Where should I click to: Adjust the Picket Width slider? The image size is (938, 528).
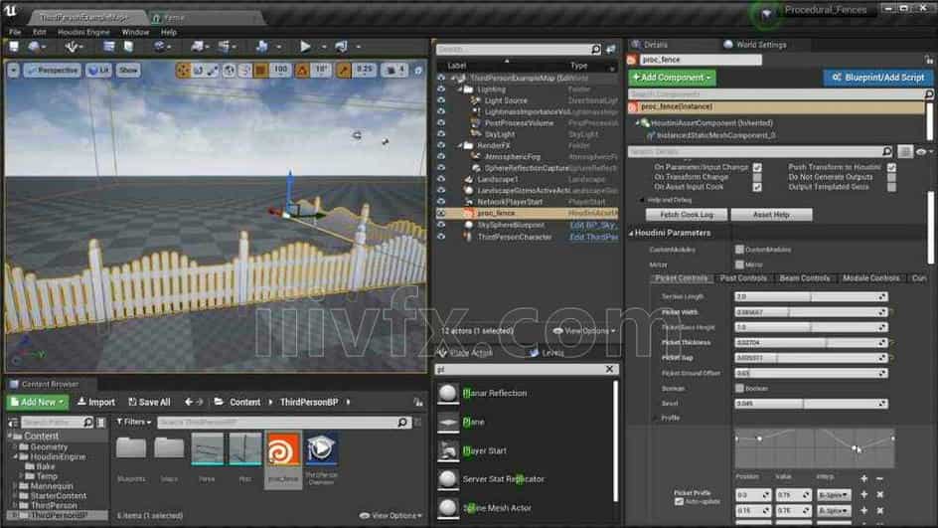tap(811, 312)
